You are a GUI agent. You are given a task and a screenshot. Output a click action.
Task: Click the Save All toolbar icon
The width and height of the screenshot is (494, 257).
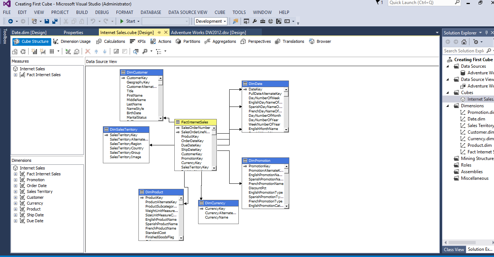click(x=55, y=21)
